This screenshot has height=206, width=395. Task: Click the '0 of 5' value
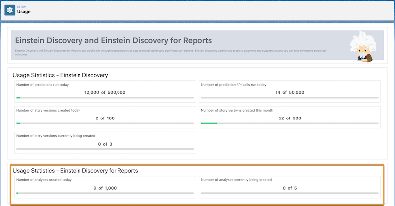(290, 188)
